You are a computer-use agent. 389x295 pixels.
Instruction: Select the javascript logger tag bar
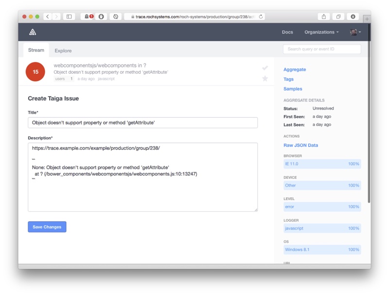point(322,228)
